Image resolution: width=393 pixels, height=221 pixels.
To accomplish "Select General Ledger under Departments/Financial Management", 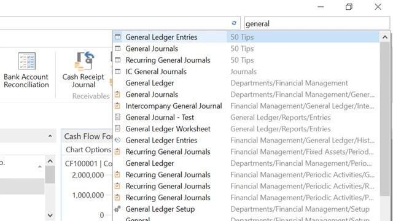I will coord(246,83).
